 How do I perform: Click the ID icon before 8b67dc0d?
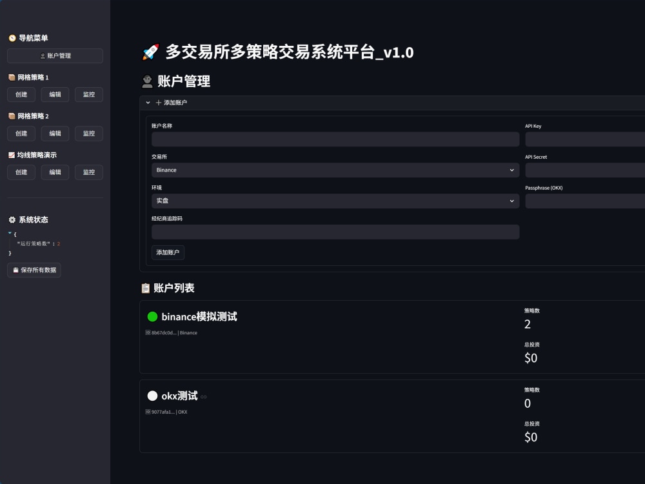[148, 332]
